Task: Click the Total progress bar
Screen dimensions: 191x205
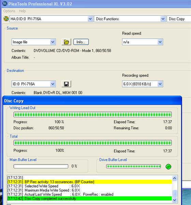Action: tap(92, 143)
